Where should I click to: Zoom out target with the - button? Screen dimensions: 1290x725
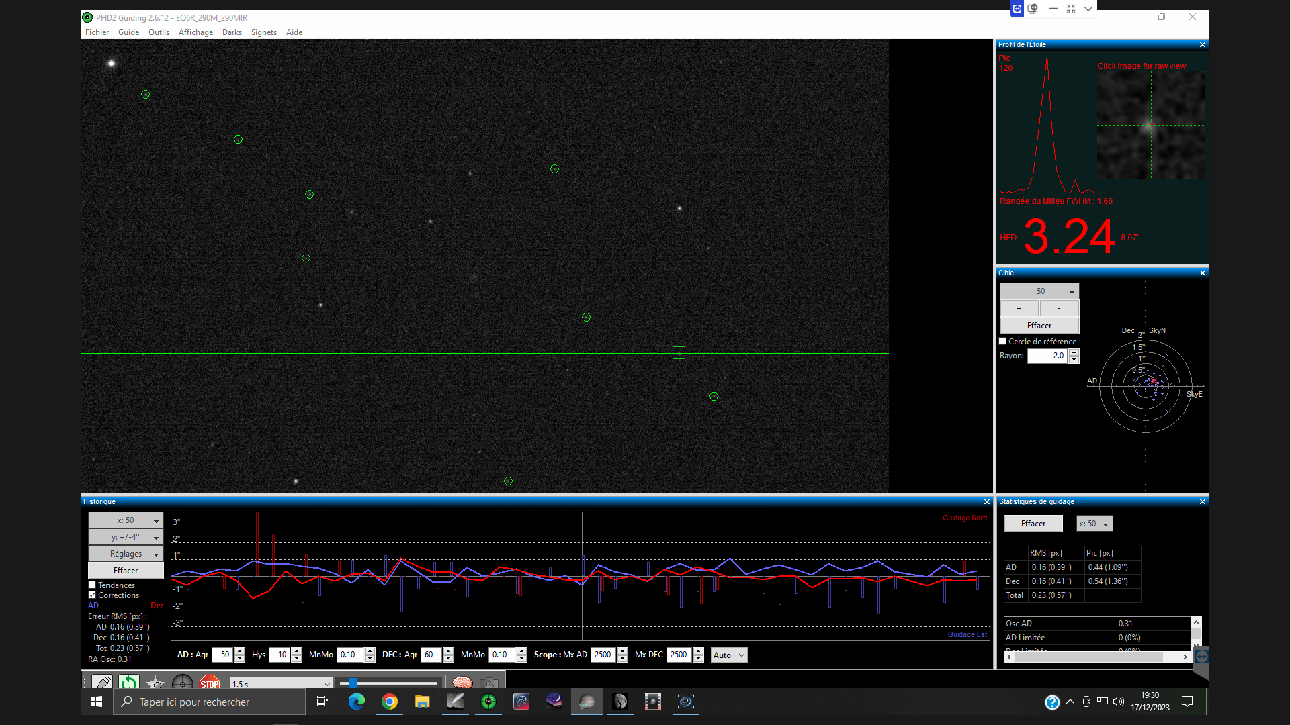pyautogui.click(x=1060, y=309)
